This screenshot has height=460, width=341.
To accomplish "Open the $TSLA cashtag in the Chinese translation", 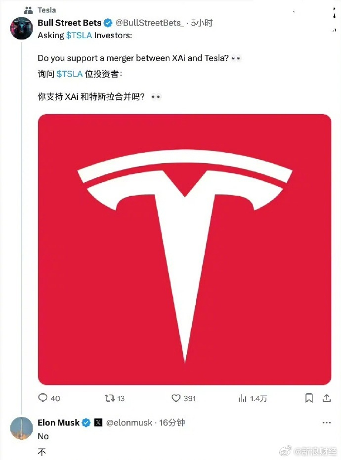I will coord(70,74).
